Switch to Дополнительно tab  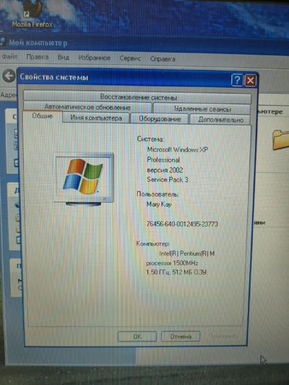coord(221,119)
